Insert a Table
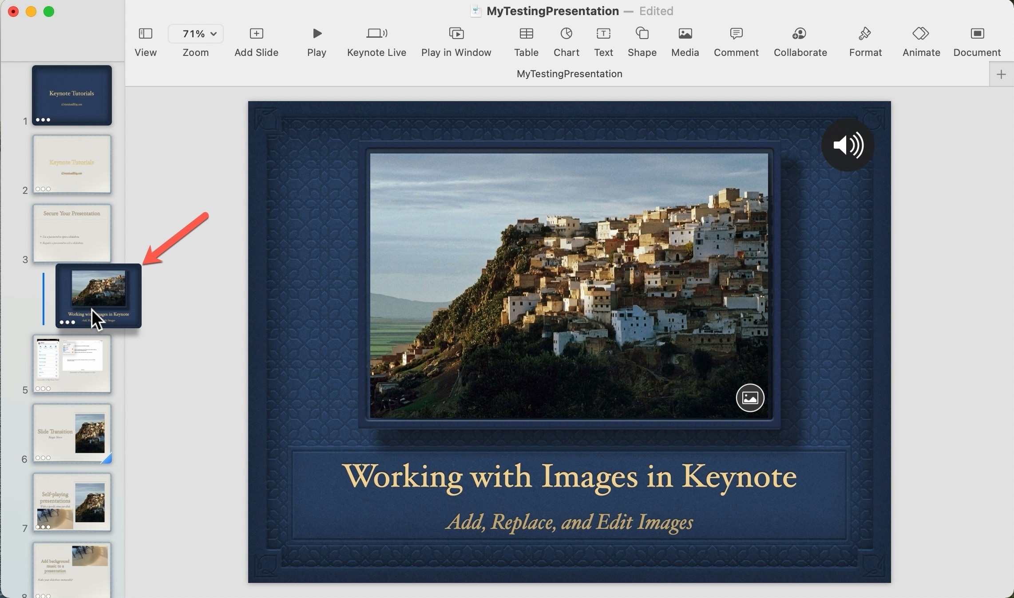Screen dimensions: 1014x598 click(526, 40)
